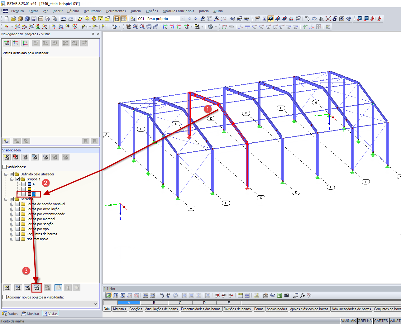Click the isometric view cube icon
The height and width of the screenshot is (324, 401).
pyautogui.click(x=149, y=27)
